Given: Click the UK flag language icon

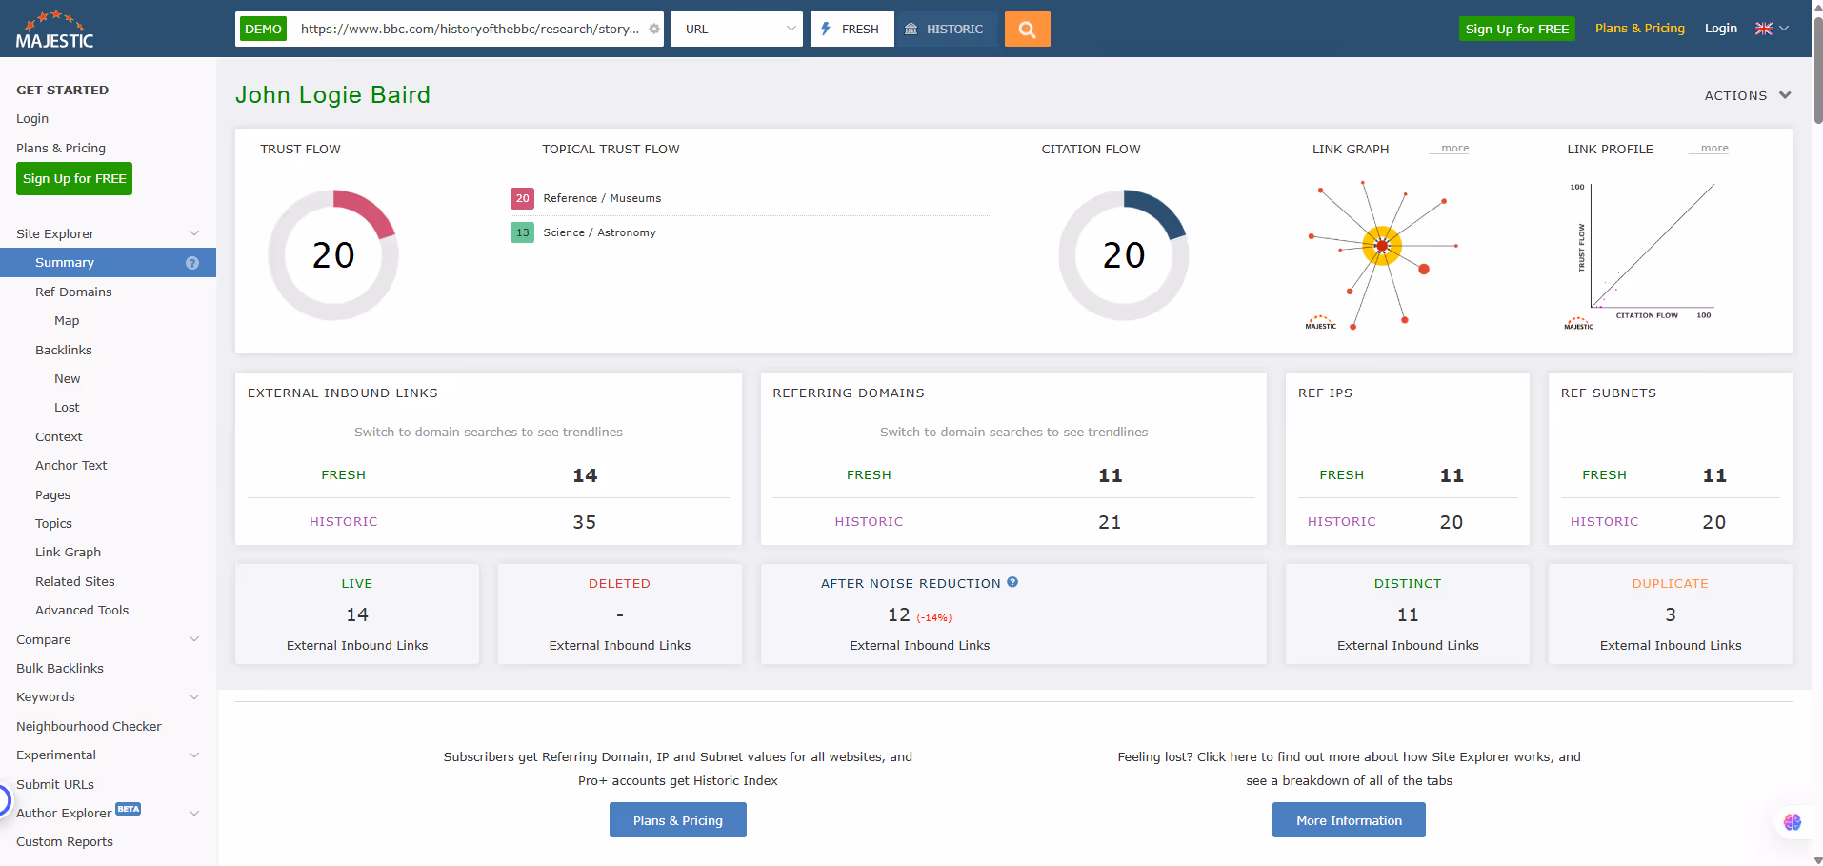Looking at the screenshot, I should coord(1764,29).
